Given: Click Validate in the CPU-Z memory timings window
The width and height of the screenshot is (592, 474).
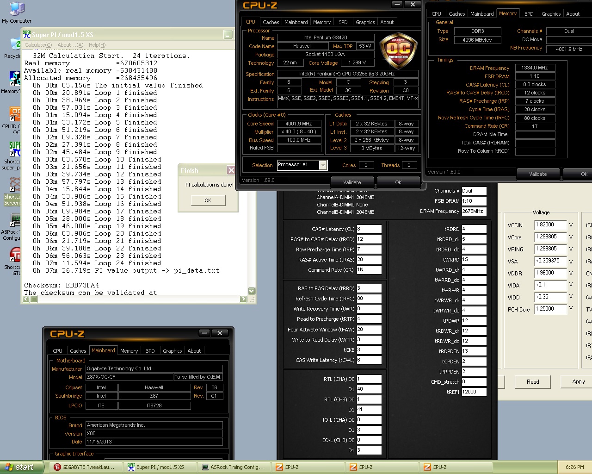Looking at the screenshot, I should (538, 174).
